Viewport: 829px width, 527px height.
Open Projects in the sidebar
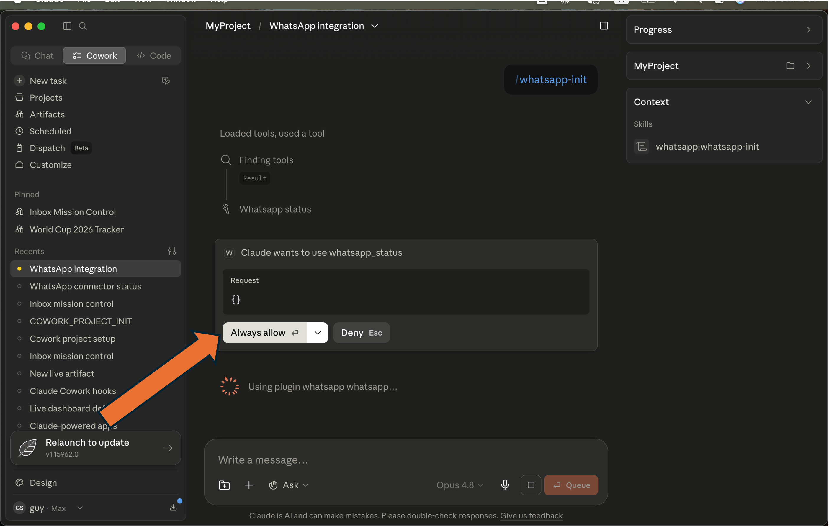46,98
